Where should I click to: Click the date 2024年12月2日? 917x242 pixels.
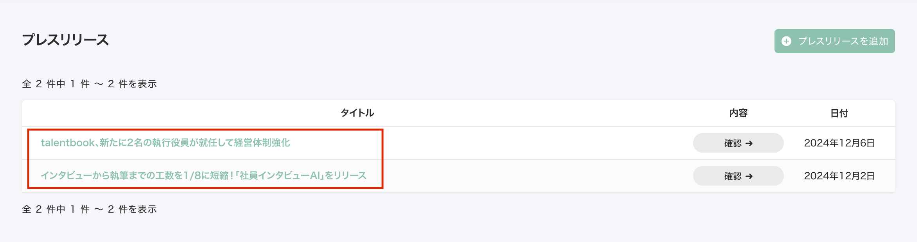tap(839, 176)
